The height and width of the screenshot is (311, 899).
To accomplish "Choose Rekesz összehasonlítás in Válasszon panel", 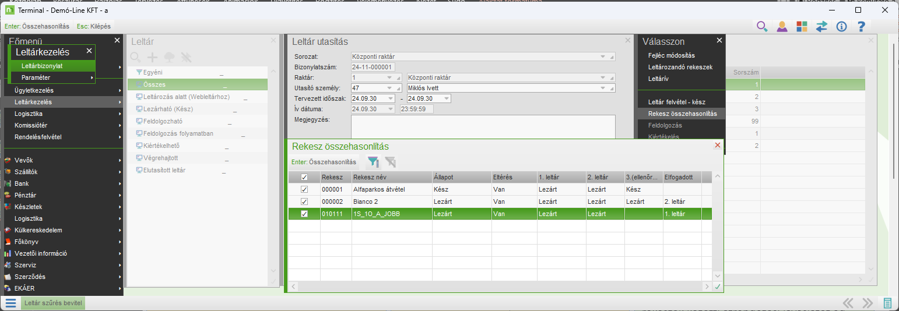I will click(683, 114).
